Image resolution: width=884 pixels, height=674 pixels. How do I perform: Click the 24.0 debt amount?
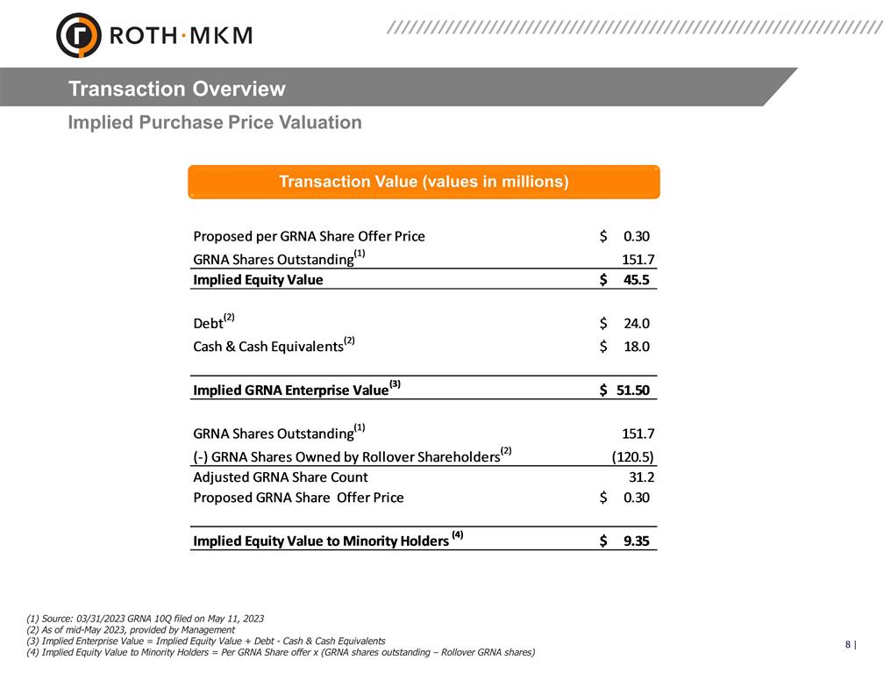point(636,324)
